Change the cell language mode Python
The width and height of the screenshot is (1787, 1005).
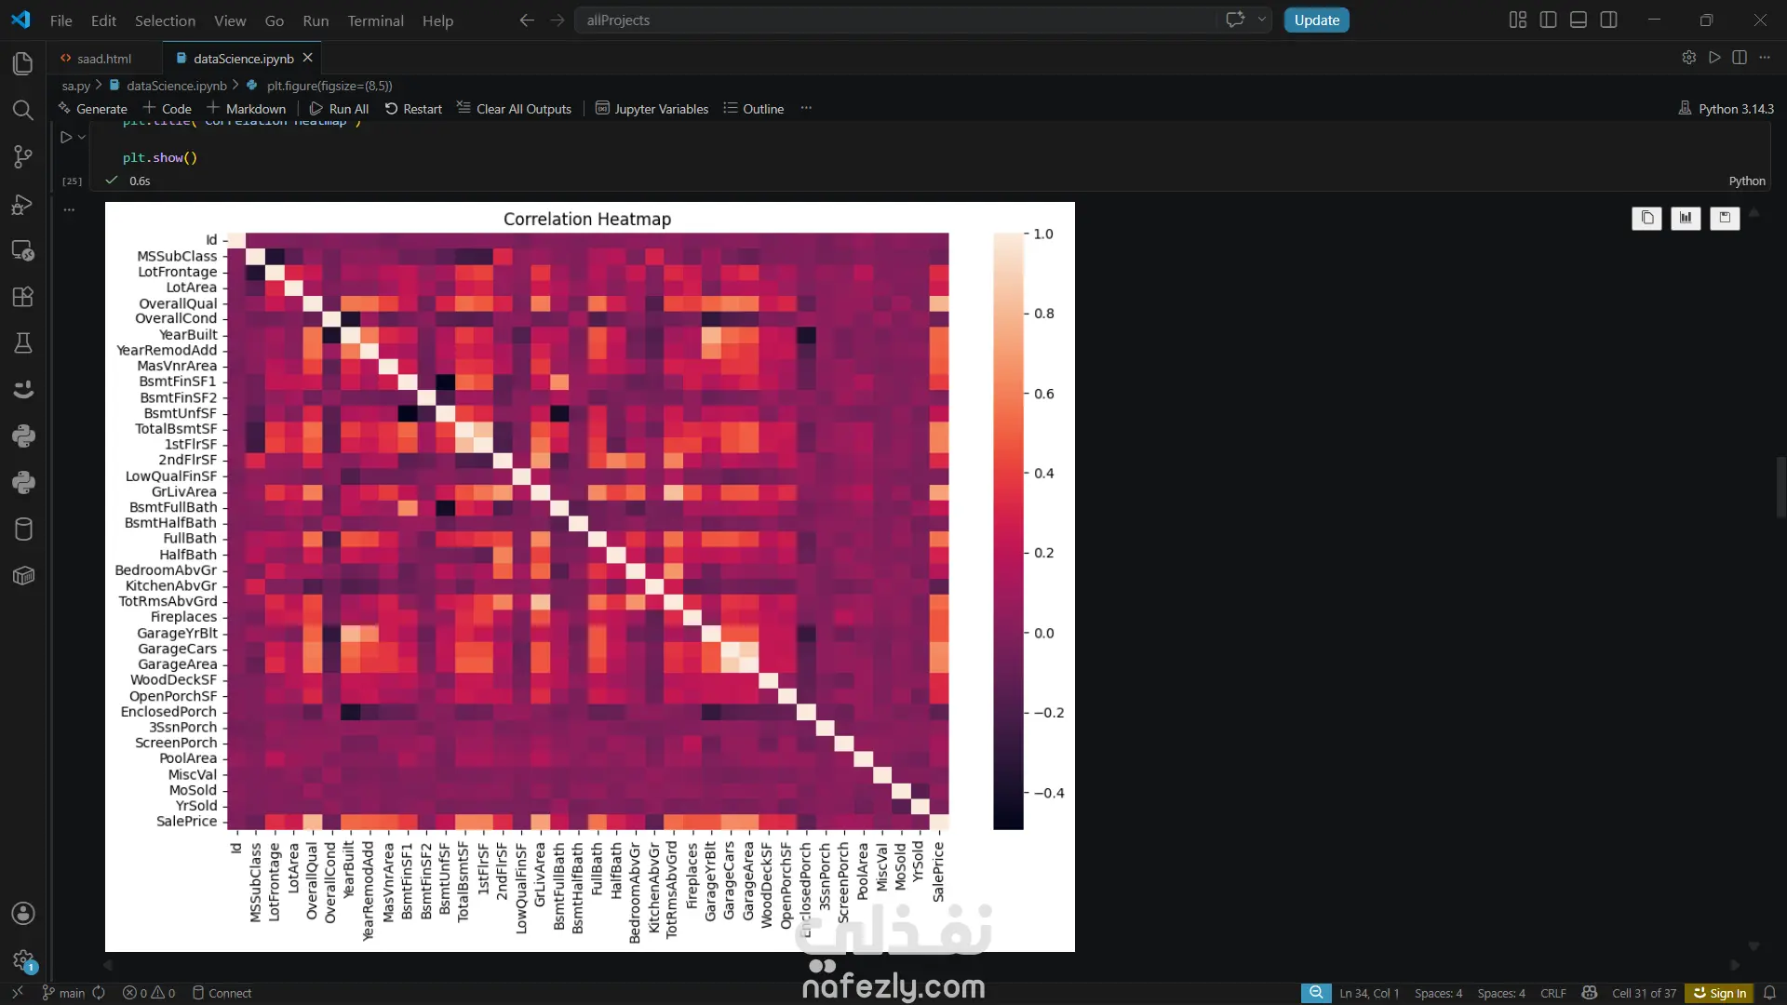1747,181
